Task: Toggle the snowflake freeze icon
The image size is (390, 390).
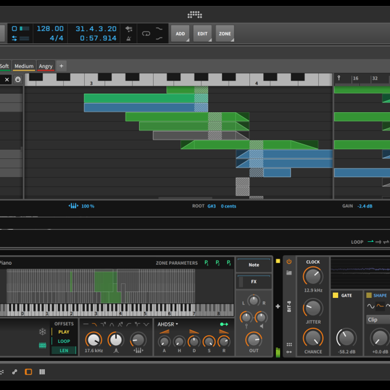Action: coord(43,332)
